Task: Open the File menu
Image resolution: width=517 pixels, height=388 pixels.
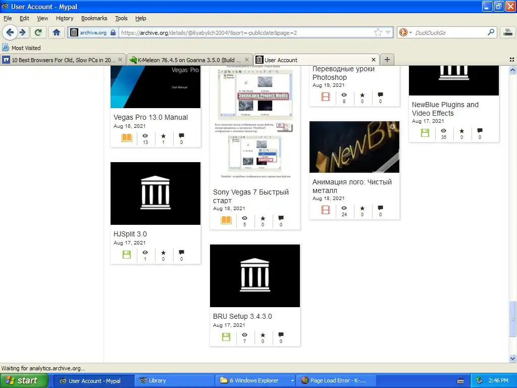Action: [8, 18]
